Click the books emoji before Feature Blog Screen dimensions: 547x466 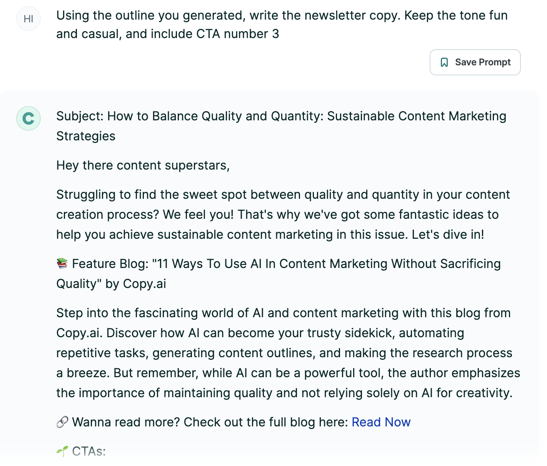62,264
